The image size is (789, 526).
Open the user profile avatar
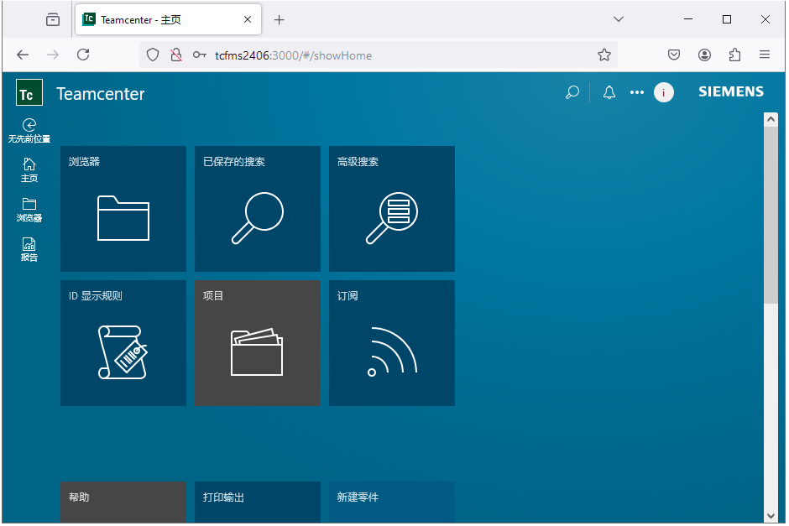(664, 92)
